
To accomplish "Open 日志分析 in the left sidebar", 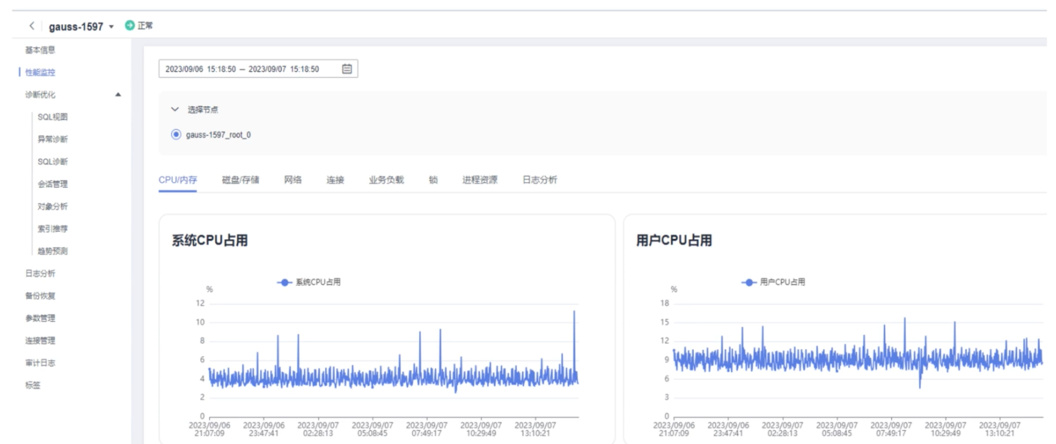I will click(40, 274).
